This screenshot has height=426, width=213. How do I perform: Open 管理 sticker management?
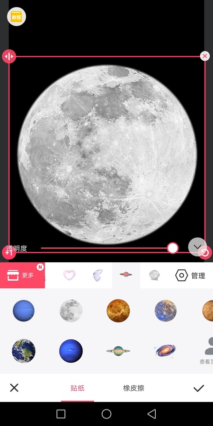pyautogui.click(x=190, y=275)
